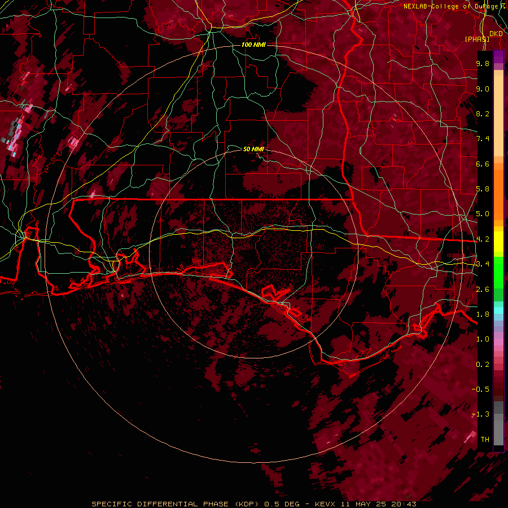Click the 1.8 value on color scale
The width and height of the screenshot is (508, 508).
coord(483,314)
